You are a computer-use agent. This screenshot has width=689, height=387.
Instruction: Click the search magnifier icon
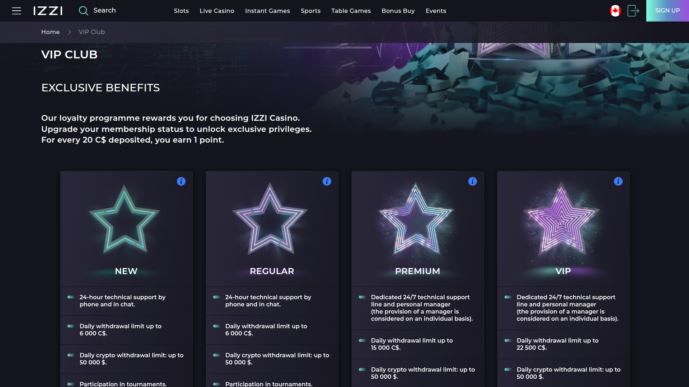coord(83,11)
